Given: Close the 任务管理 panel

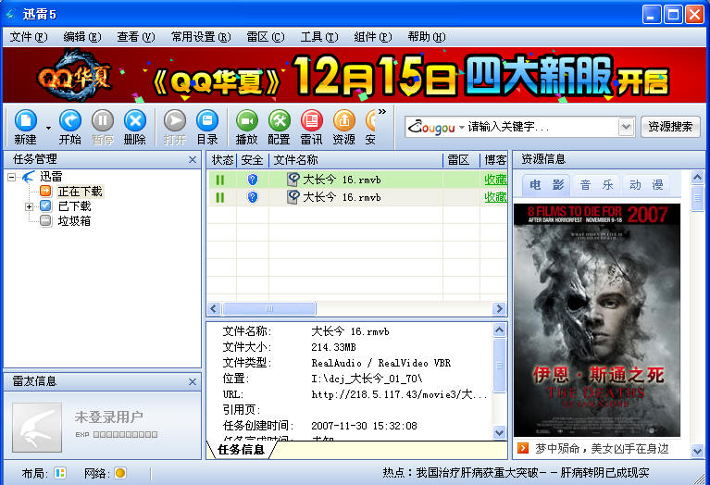Looking at the screenshot, I should (193, 160).
